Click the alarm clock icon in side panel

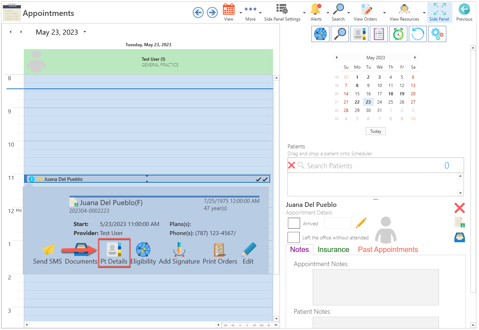coord(398,34)
